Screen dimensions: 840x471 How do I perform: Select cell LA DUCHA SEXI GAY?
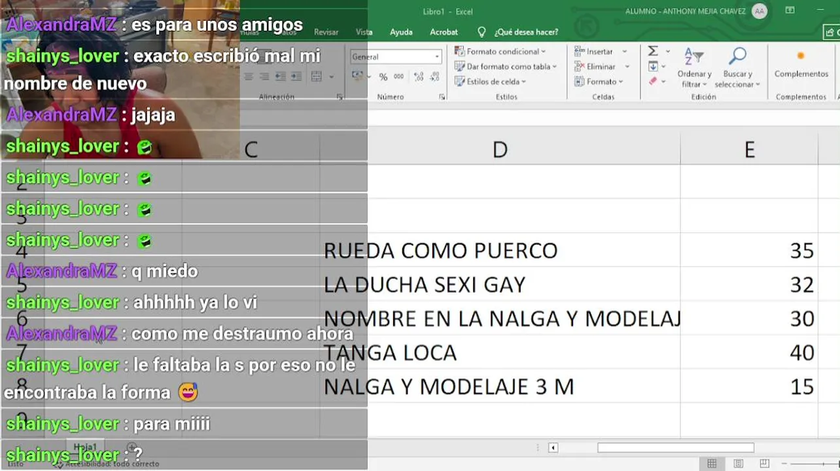[x=500, y=284]
